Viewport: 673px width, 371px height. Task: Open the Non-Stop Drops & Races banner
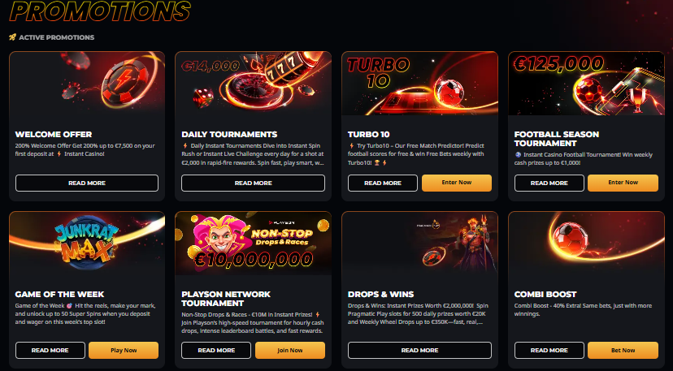pos(254,243)
